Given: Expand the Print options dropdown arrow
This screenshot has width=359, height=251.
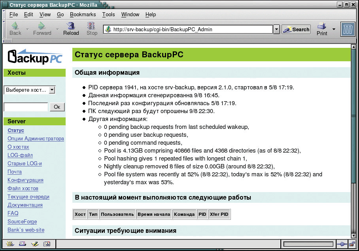Looking at the screenshot, I should 334,29.
